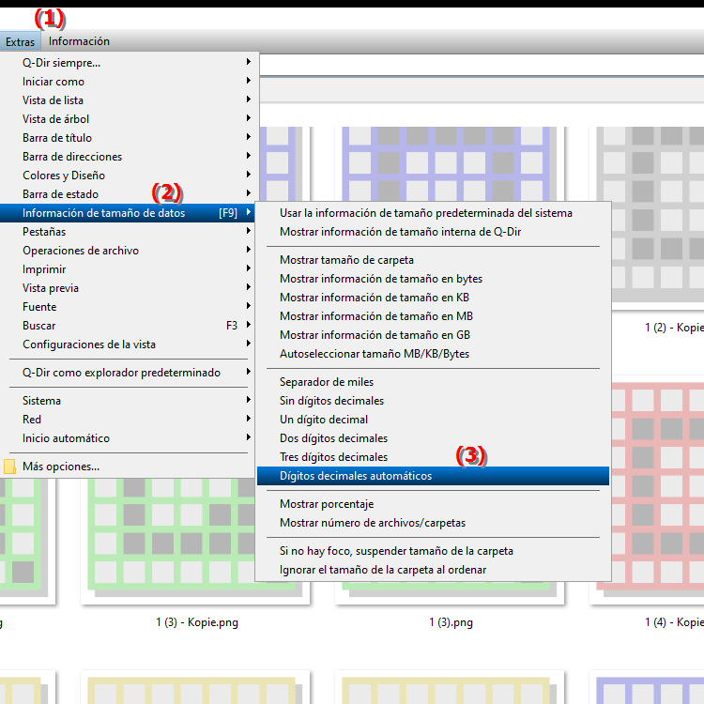Select the 1 (3) - Kopie.png file name
The height and width of the screenshot is (704, 704).
[197, 622]
